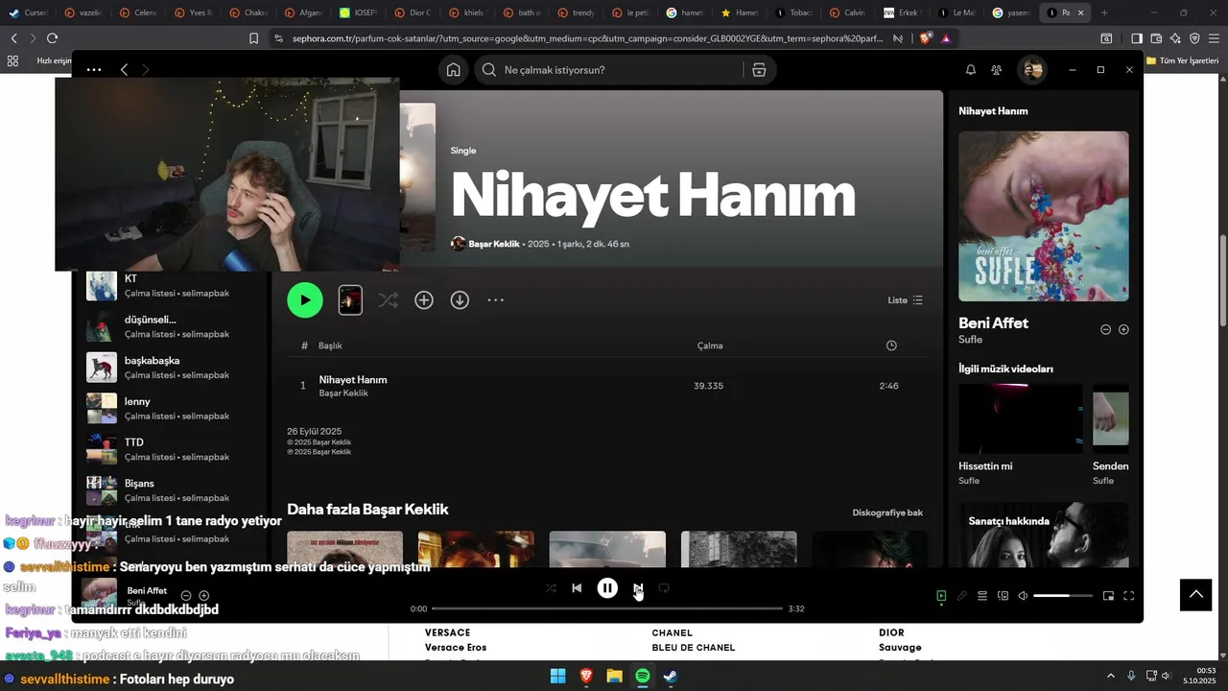The image size is (1228, 691).
Task: Toggle the Now Playing view button
Action: (x=941, y=596)
